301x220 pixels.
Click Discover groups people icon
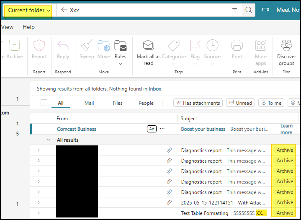pyautogui.click(x=286, y=45)
